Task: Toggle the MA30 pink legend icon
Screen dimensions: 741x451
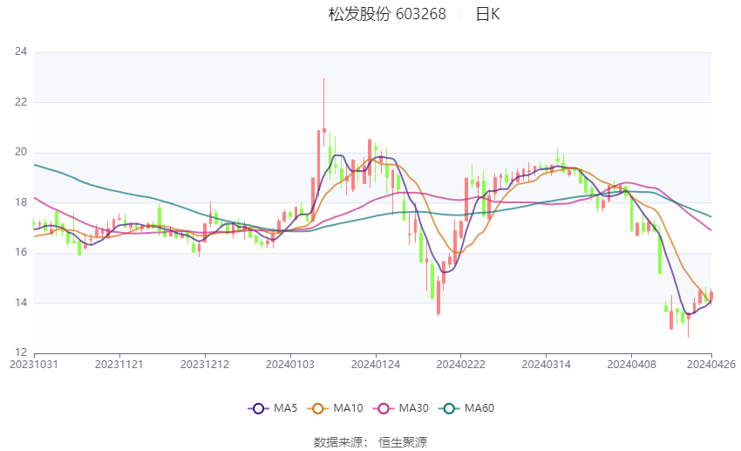Action: click(384, 408)
